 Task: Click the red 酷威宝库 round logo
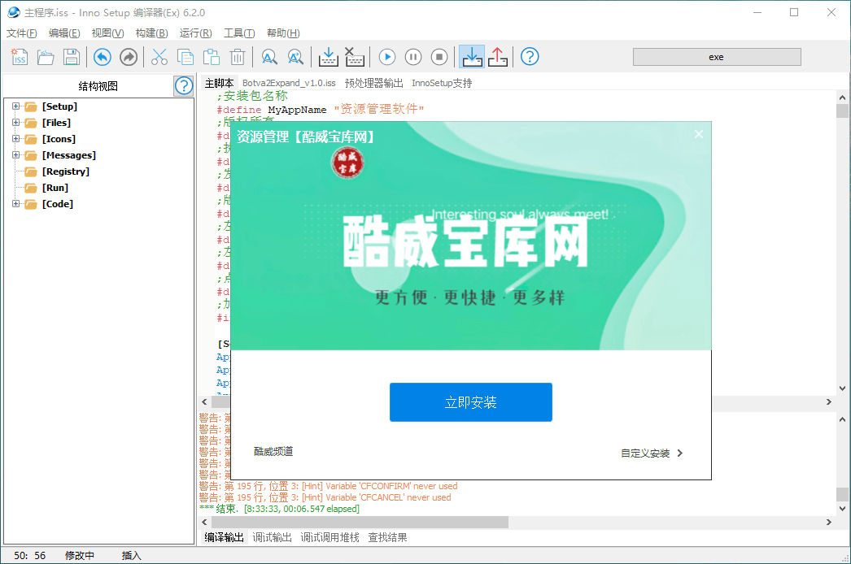(x=347, y=163)
